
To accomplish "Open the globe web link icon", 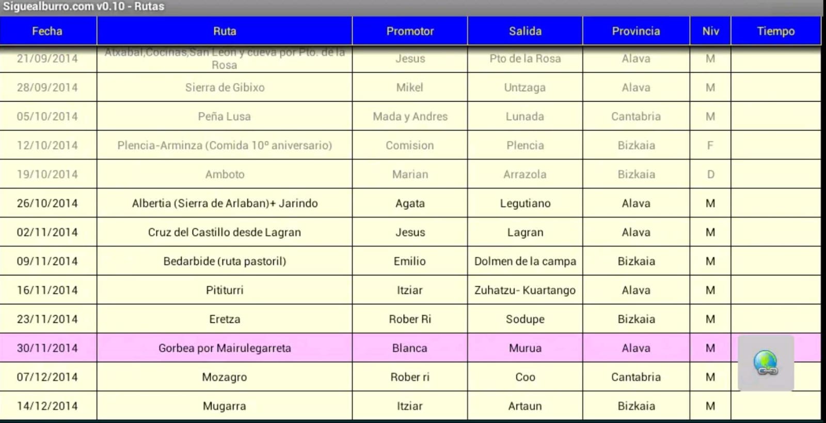I will 766,363.
